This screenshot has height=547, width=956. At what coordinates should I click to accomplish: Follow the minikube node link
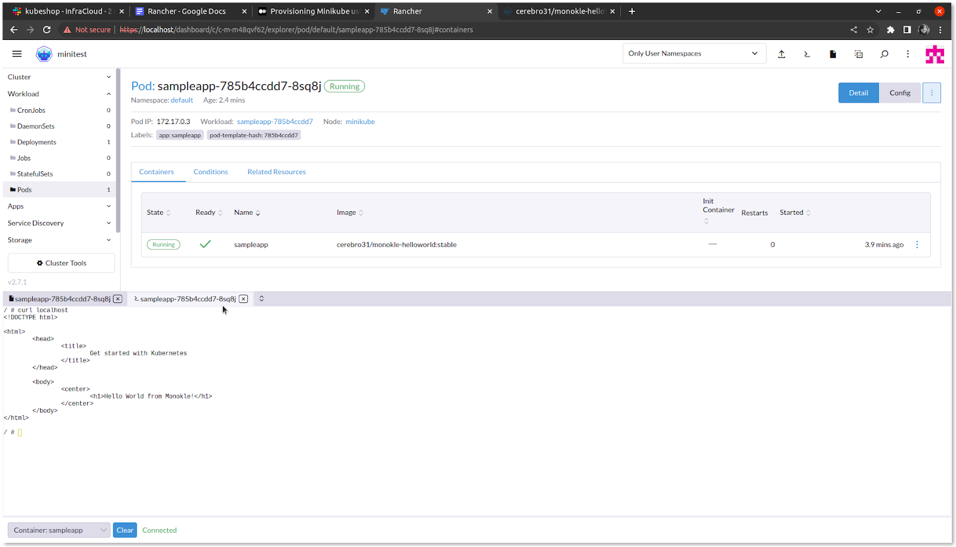(360, 122)
